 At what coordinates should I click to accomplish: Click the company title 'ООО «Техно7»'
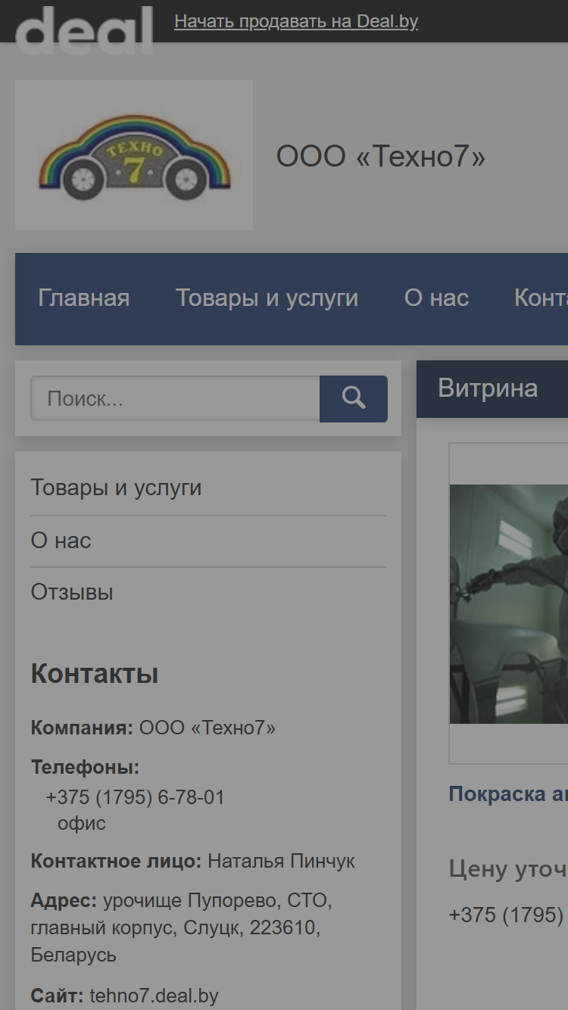click(381, 157)
